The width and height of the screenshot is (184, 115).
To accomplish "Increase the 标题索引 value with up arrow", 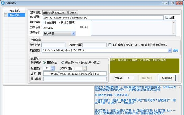I will tap(52, 67).
